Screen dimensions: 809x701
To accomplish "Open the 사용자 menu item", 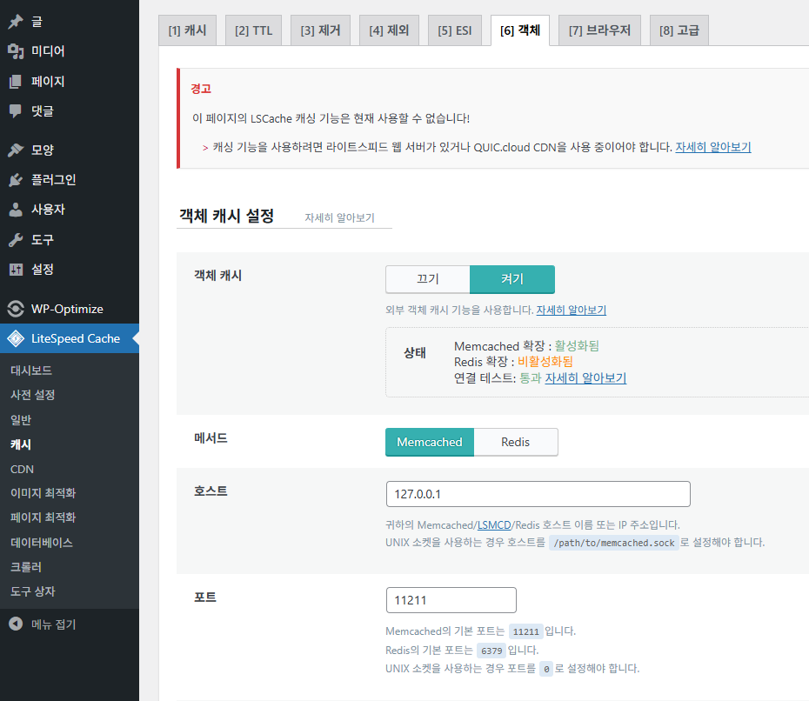I will 69,210.
